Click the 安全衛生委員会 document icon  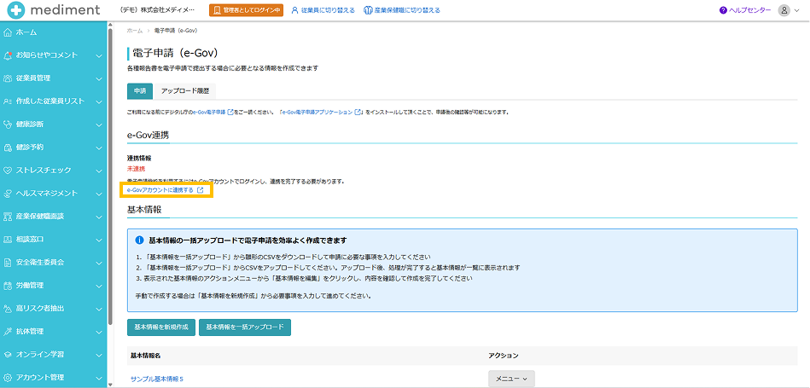(7, 262)
